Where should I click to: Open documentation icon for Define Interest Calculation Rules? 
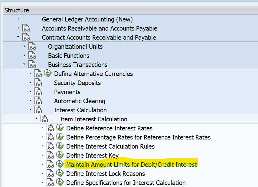[50, 146]
